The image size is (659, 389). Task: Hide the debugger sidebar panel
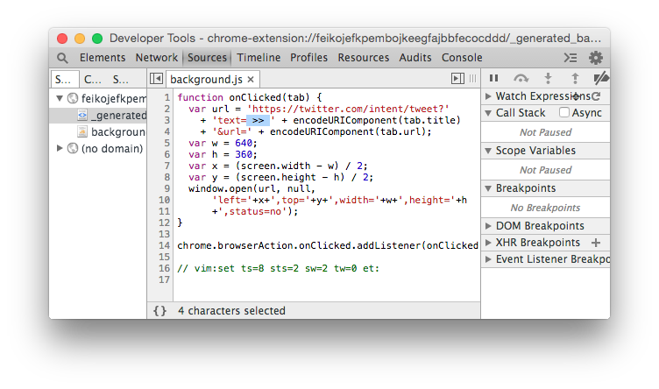pos(457,79)
